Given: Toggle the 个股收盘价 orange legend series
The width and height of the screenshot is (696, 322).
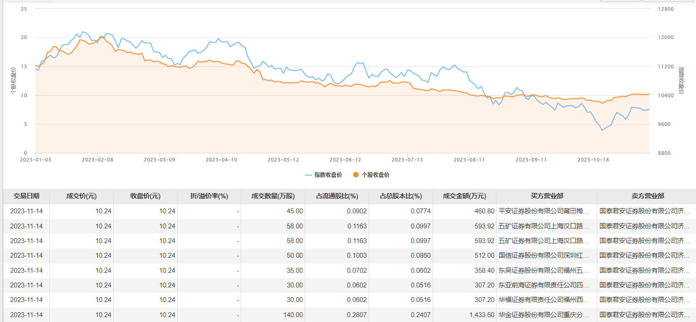Looking at the screenshot, I should [371, 175].
